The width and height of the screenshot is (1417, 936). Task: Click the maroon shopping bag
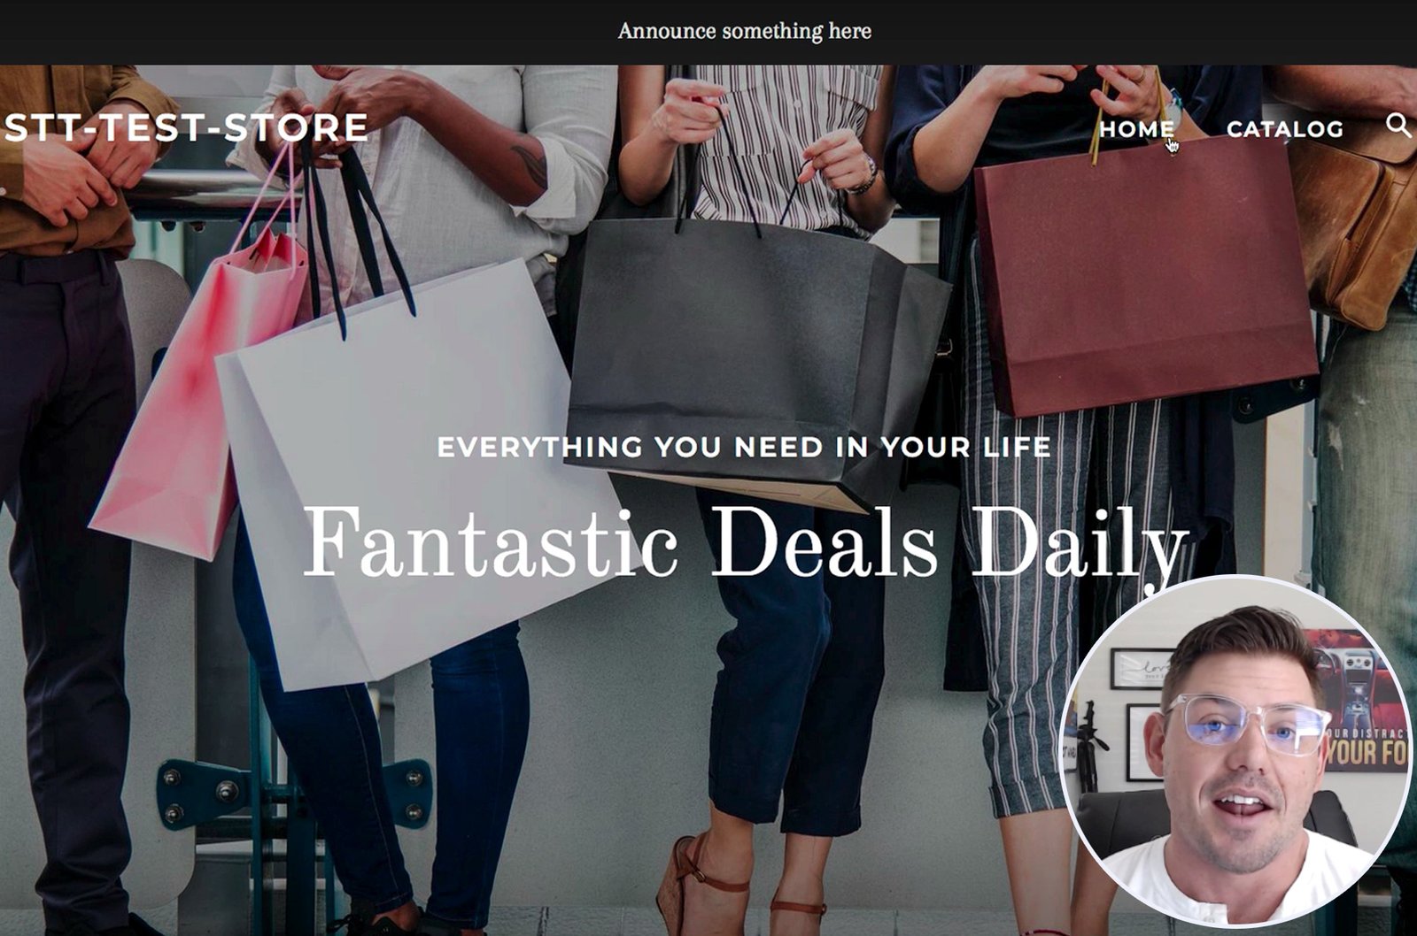(x=1142, y=274)
